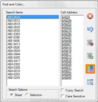
Task: Go to cell address $A$945
Action: [67, 77]
